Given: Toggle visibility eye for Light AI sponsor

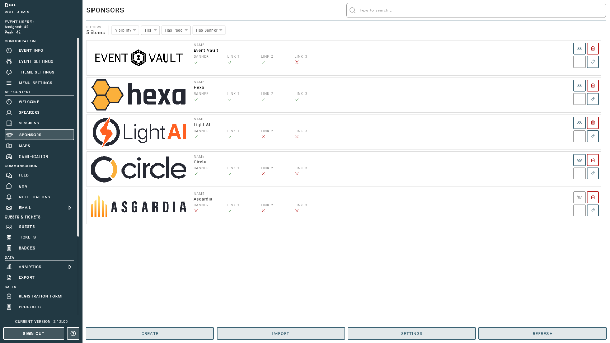Looking at the screenshot, I should (x=579, y=123).
